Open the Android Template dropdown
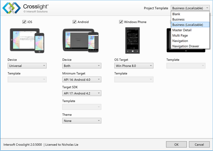 tap(82, 107)
